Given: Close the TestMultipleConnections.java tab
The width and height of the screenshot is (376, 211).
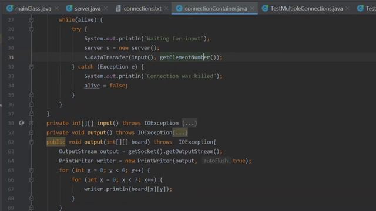Looking at the screenshot, I should pyautogui.click(x=347, y=9).
